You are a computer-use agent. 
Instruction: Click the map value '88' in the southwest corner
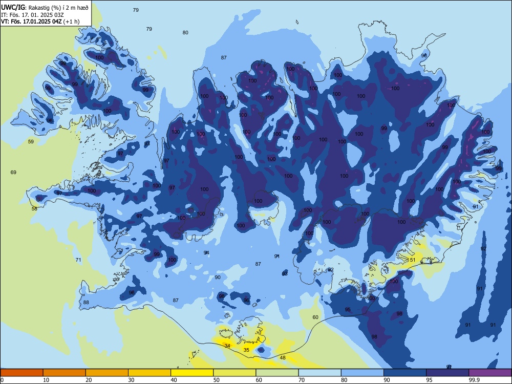[x=86, y=303]
